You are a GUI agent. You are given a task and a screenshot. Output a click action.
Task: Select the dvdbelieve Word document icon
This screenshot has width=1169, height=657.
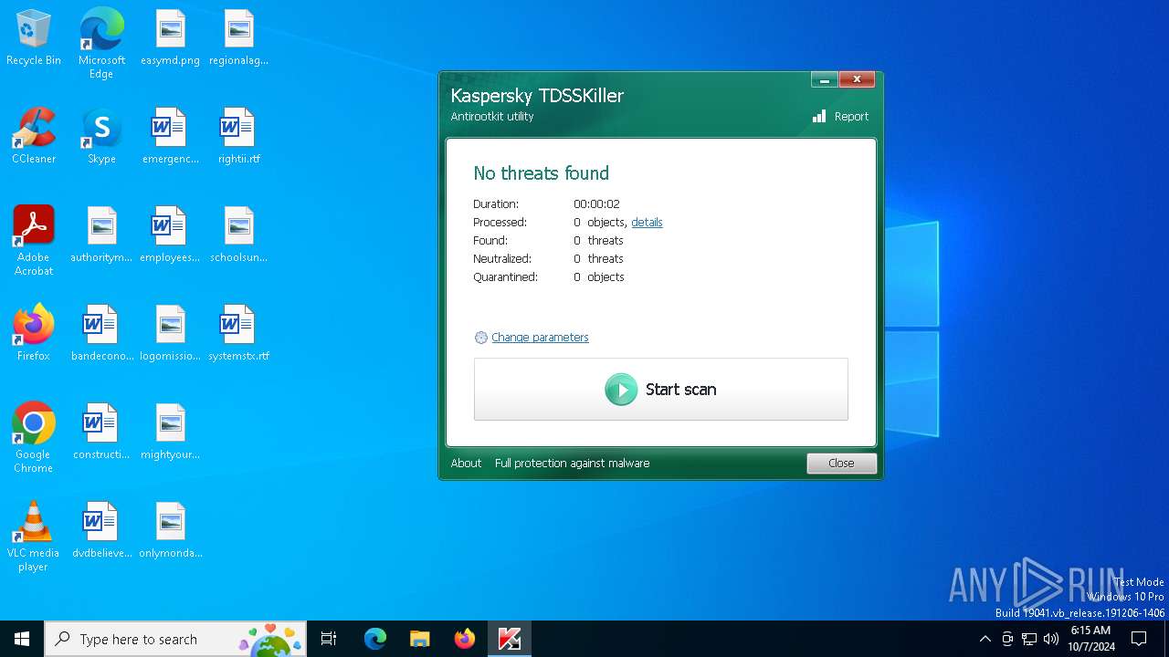[101, 531]
